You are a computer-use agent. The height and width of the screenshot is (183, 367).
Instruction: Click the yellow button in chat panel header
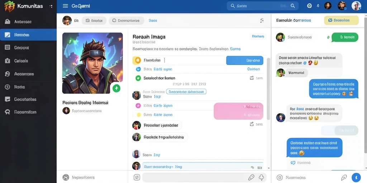341,20
